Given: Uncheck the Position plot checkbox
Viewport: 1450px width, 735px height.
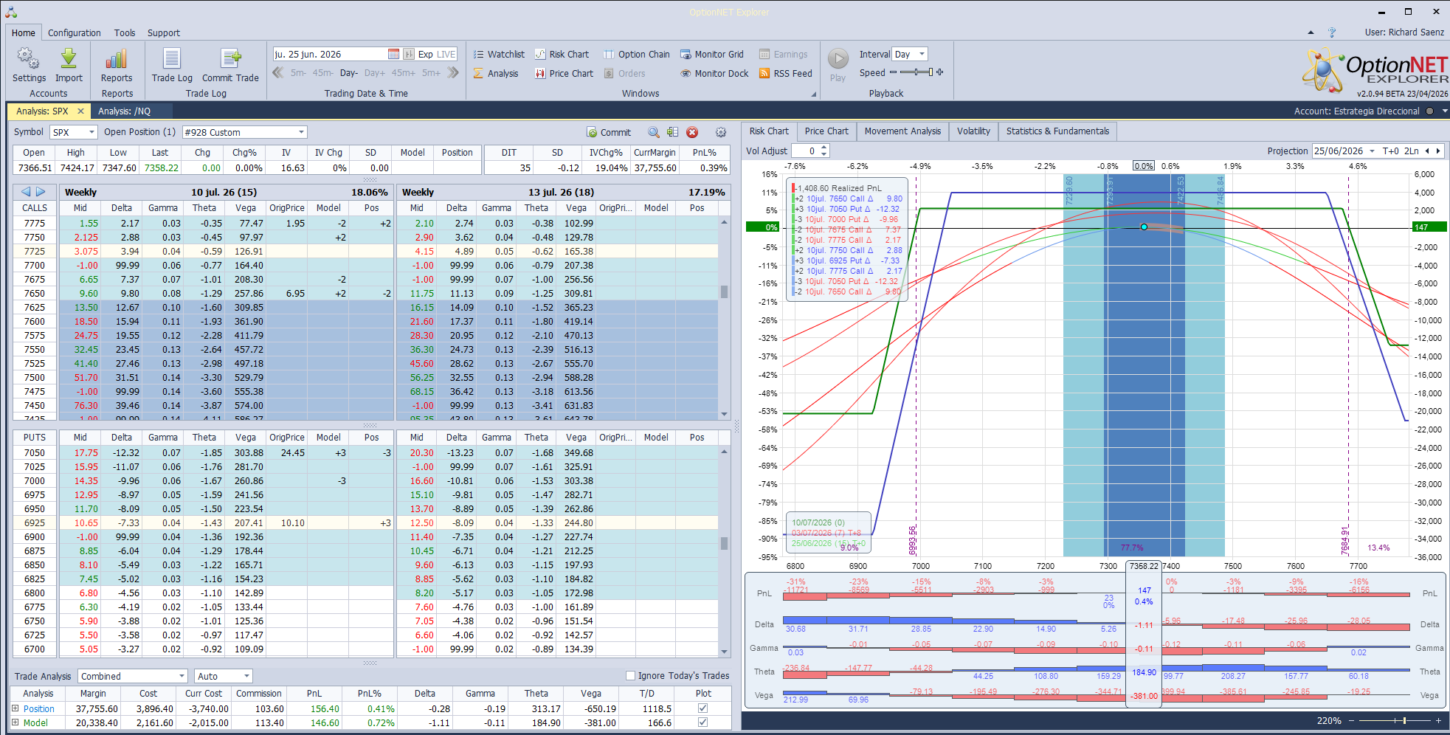Looking at the screenshot, I should pos(702,708).
